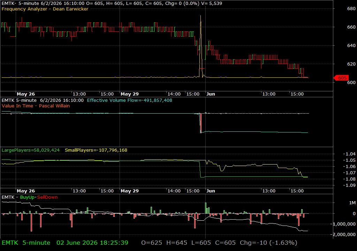Click 'Chg=-10 (-1.63%)' in status bar
357x251 pixels.
pos(269,243)
